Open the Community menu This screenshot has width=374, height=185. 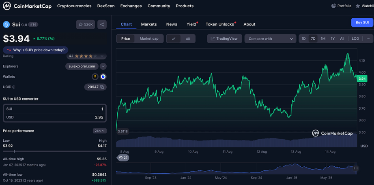coord(159,6)
